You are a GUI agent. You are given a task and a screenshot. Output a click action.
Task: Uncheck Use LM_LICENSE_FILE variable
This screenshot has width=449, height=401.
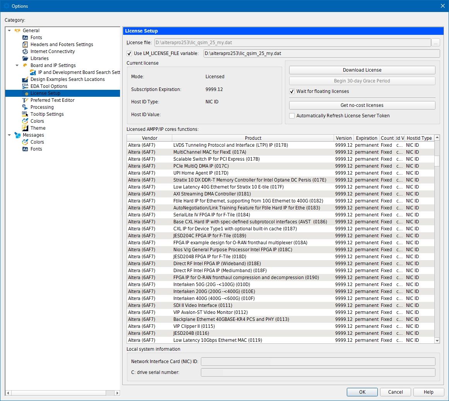click(129, 53)
